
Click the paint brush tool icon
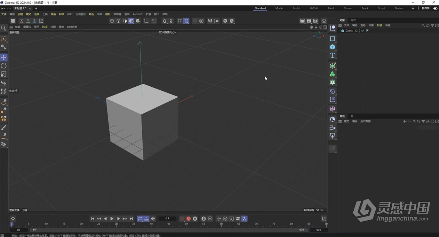(x=4, y=128)
